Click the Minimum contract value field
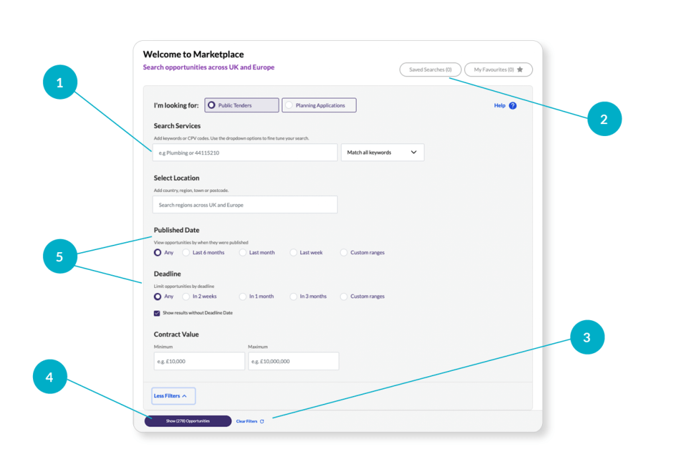676x462 pixels. [x=199, y=361]
